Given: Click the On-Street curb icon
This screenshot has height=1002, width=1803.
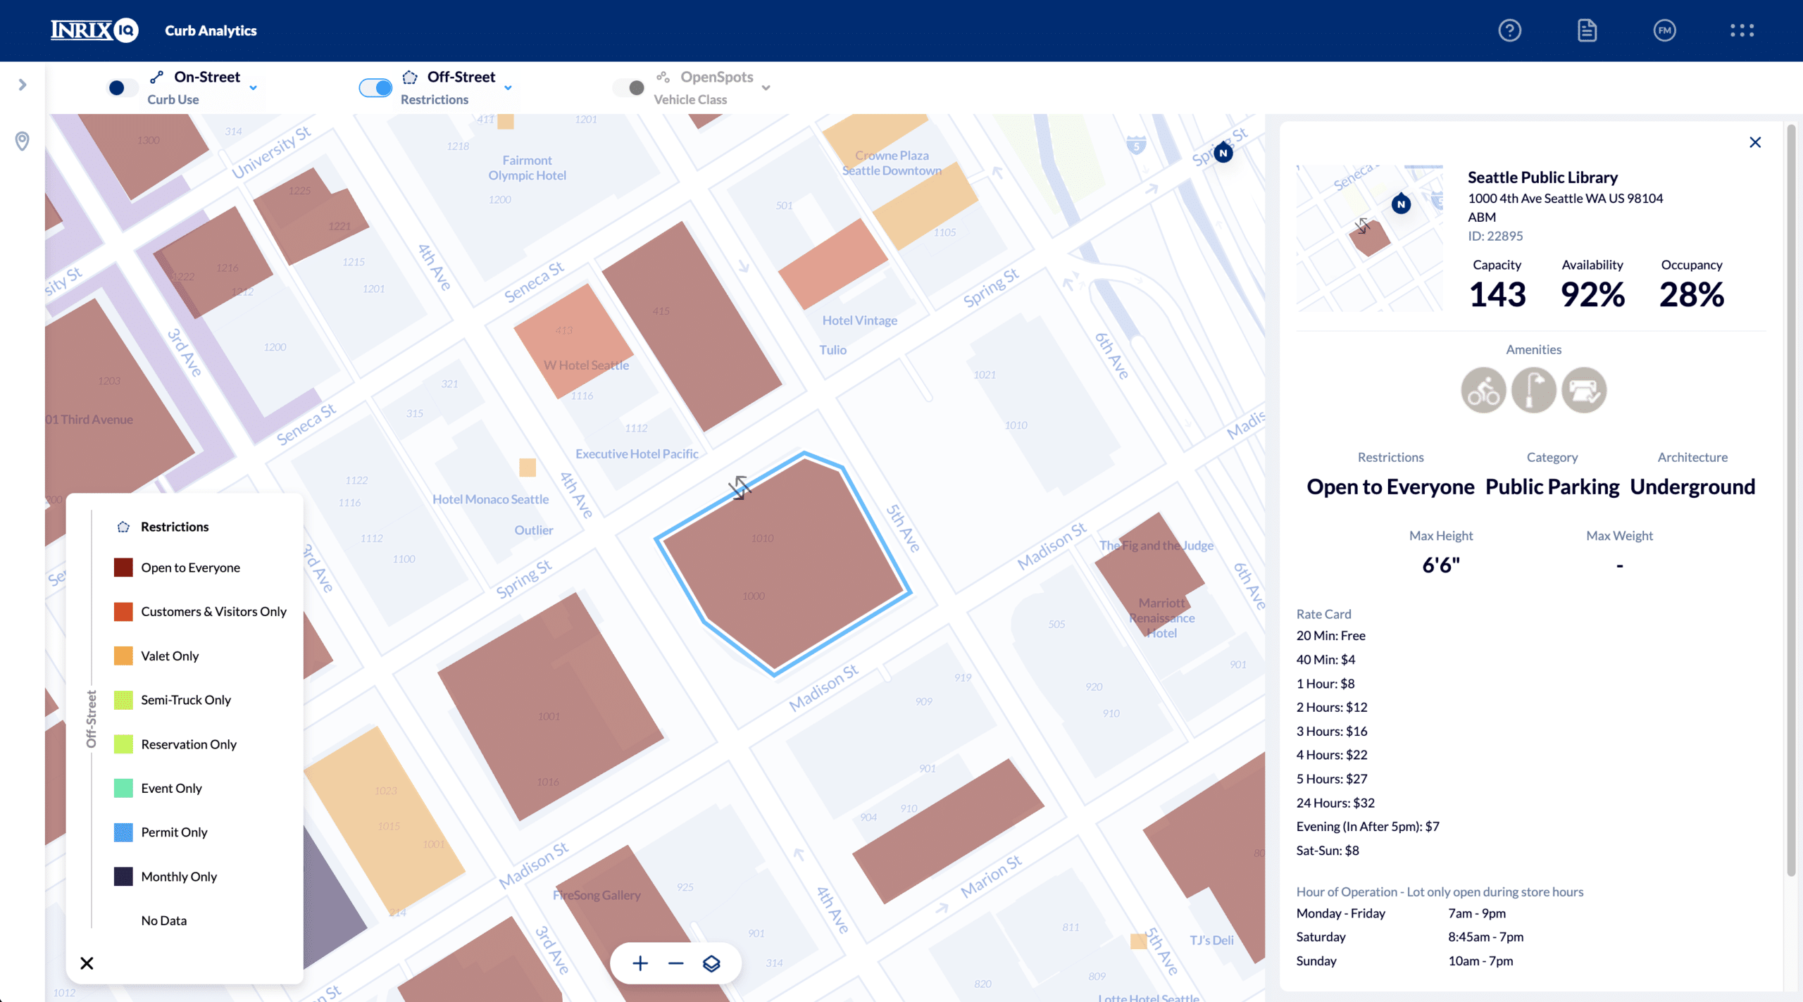Looking at the screenshot, I should 156,77.
